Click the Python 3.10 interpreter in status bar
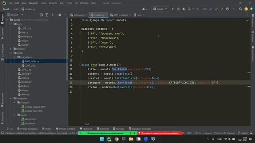 224,133
